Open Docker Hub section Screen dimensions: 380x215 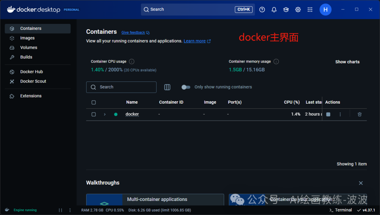point(38,72)
